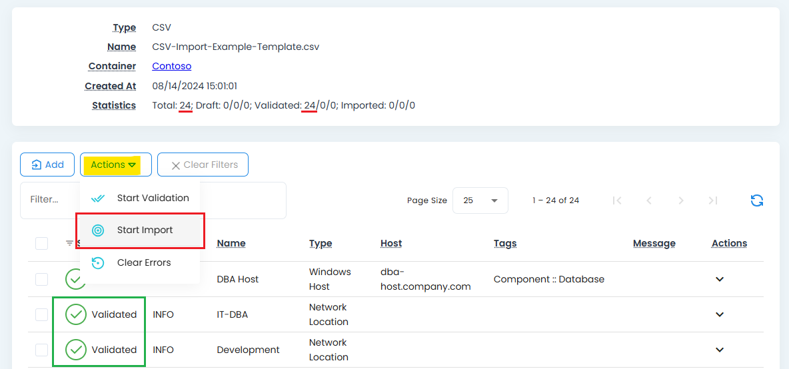Expand actions chevron for DBA Host row
This screenshot has height=369, width=789.
pyautogui.click(x=719, y=279)
